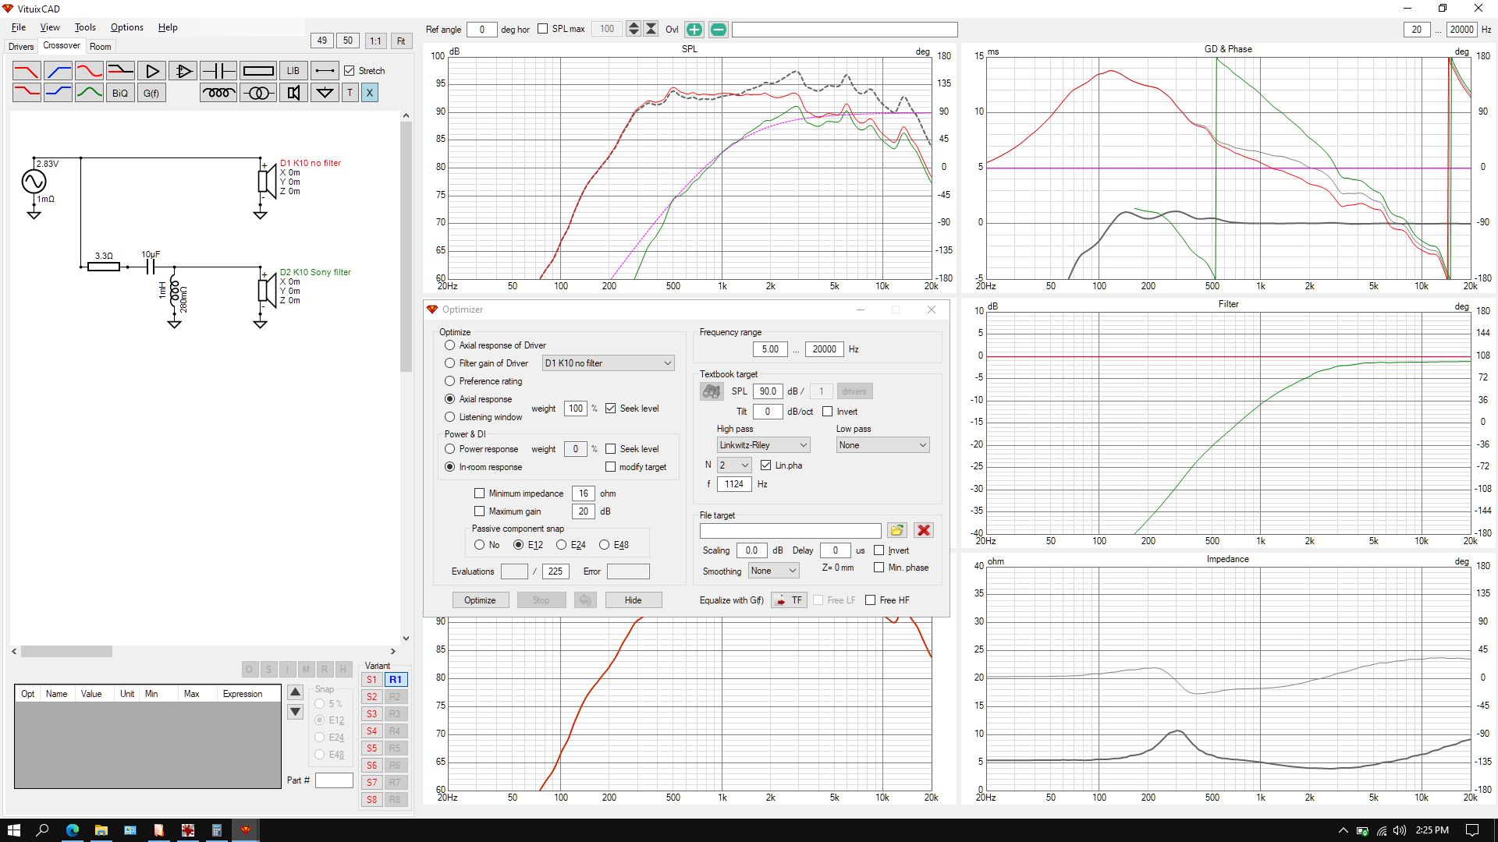Choose the green band-pass filter block

click(x=89, y=94)
